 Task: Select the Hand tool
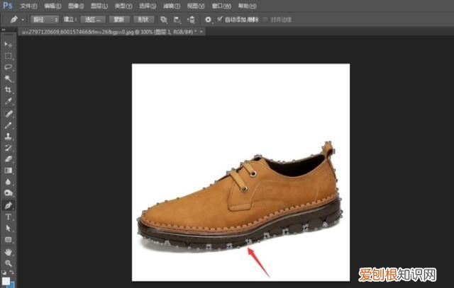8,252
